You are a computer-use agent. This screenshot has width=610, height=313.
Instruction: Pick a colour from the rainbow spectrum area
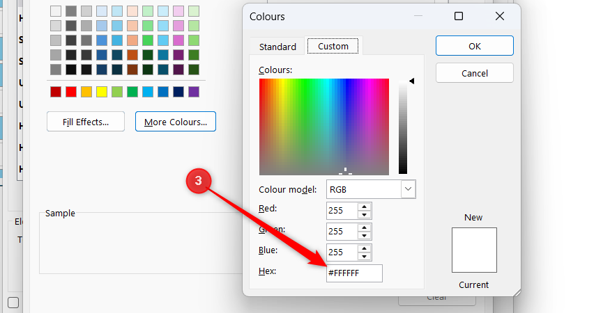coord(323,127)
